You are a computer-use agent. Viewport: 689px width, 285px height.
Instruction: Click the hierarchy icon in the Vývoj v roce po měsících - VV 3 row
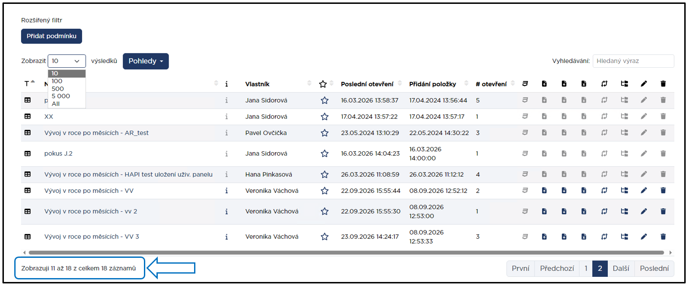[x=624, y=237]
